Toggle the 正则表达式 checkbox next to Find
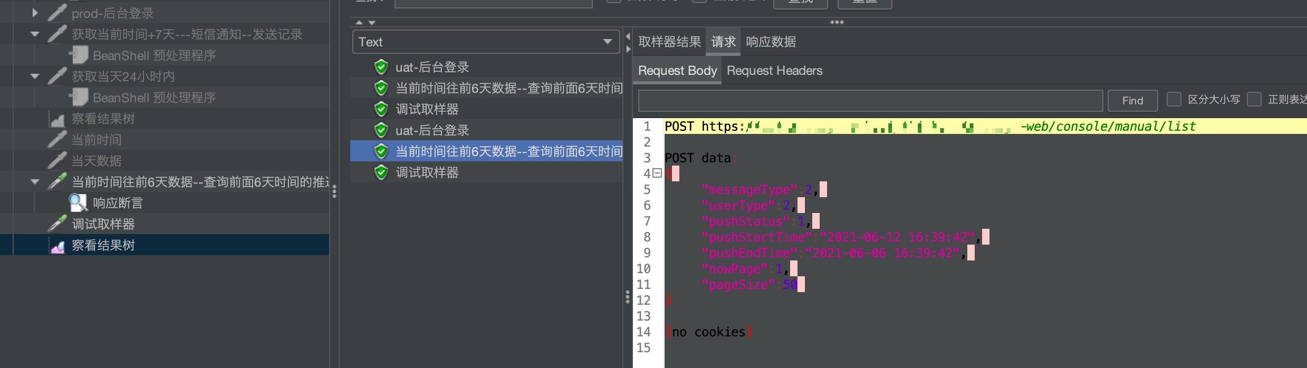This screenshot has width=1307, height=368. (x=1254, y=99)
